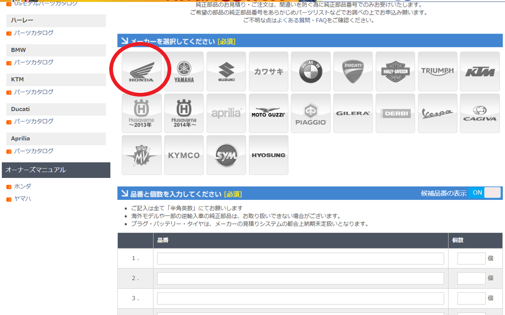This screenshot has width=505, height=315.
Task: Choose the カワサキ (Kawasaki) tile
Action: tap(268, 71)
